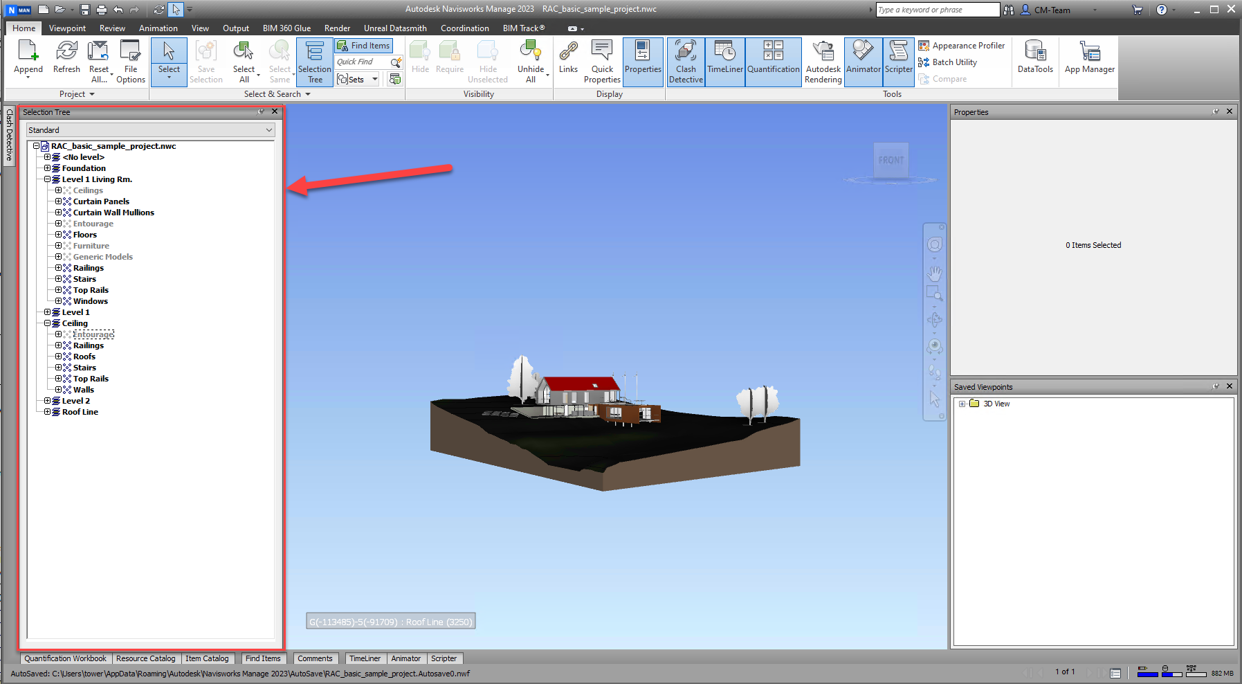Click Manage Sets icon beside Sets dropdown
The width and height of the screenshot is (1242, 684).
coord(395,79)
